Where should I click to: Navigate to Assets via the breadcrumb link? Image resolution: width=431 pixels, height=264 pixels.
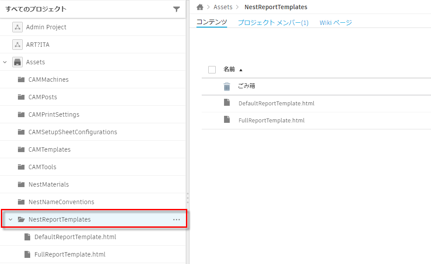tap(223, 7)
